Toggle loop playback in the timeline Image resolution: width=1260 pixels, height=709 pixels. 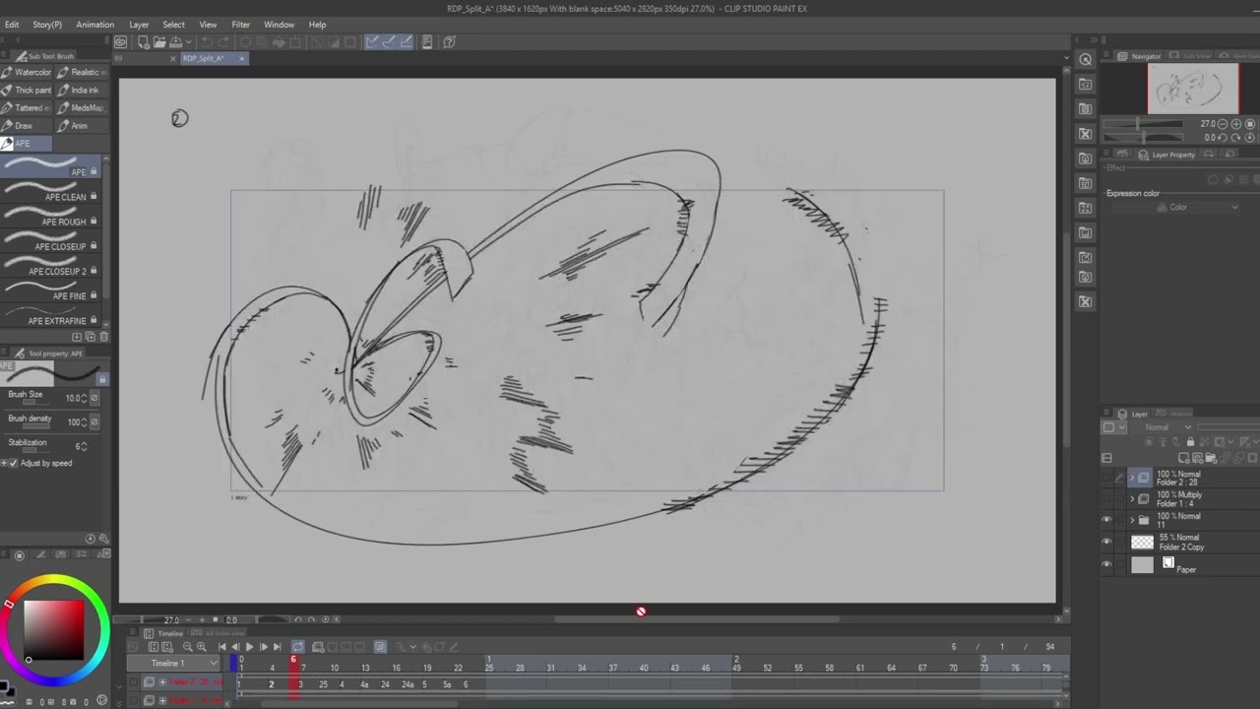click(298, 647)
